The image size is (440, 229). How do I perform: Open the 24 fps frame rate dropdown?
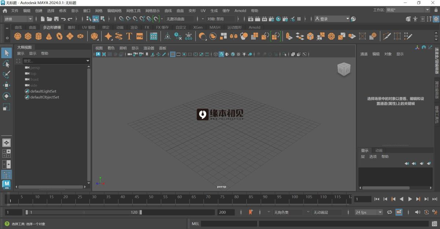pyautogui.click(x=368, y=212)
